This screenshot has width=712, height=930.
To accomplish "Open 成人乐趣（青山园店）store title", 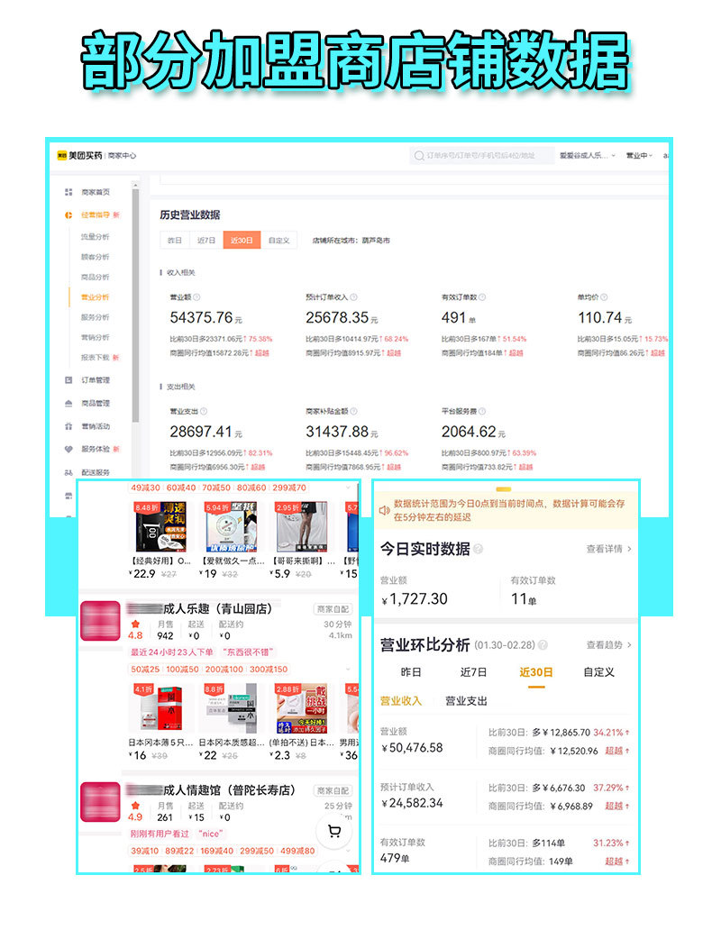I will (217, 608).
